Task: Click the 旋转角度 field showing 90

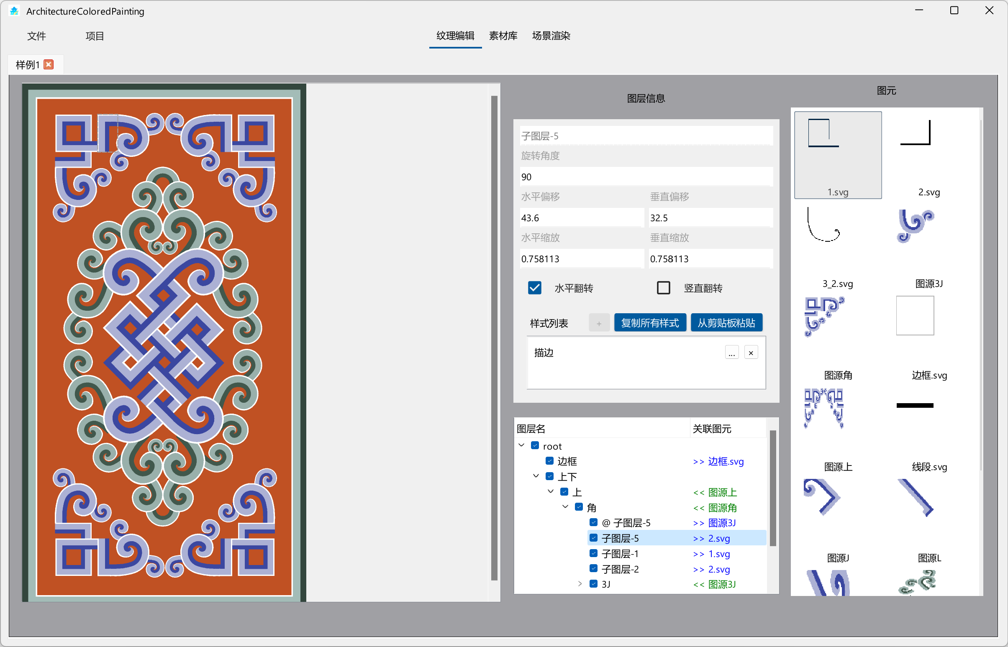Action: click(x=646, y=177)
